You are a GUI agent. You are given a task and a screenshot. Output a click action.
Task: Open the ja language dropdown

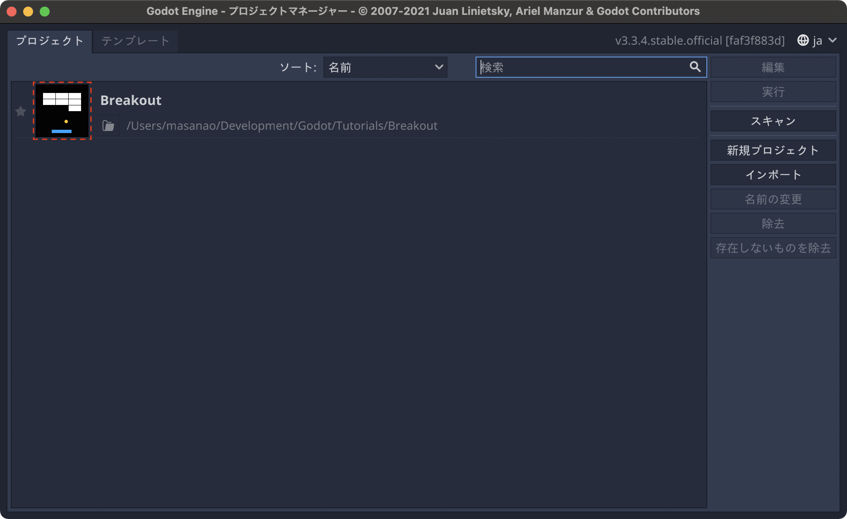point(817,40)
